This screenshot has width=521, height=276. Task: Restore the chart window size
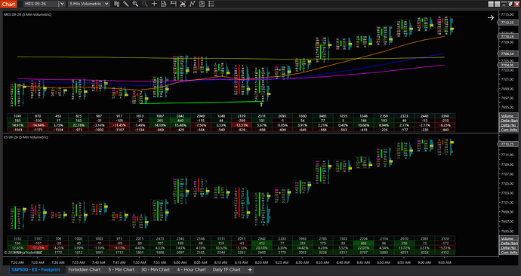click(510, 4)
